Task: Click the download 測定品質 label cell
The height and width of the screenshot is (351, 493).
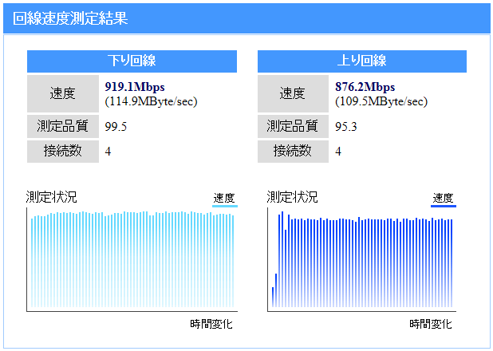Action: click(x=63, y=126)
